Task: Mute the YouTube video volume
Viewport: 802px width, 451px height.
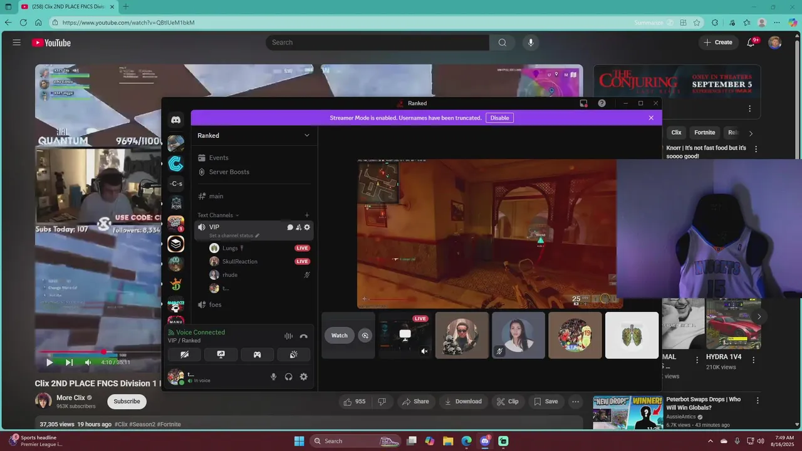Action: [x=88, y=362]
